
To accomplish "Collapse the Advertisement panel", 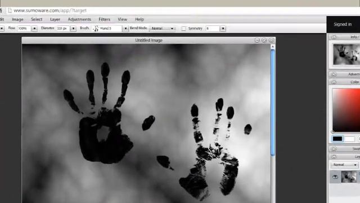I will click(334, 74).
